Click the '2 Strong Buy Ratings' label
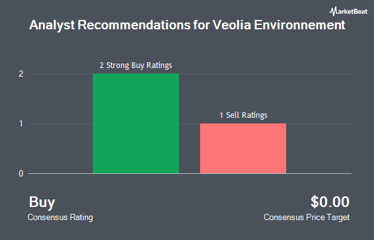374x240 pixels. pyautogui.click(x=136, y=65)
